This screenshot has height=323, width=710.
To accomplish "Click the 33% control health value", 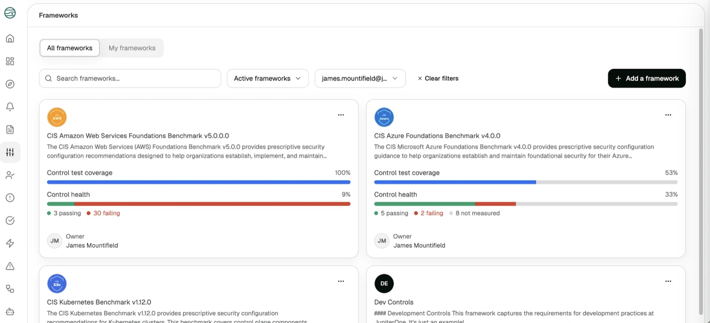I will click(671, 194).
